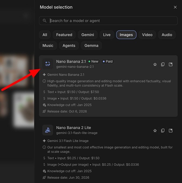
Task: Star the Nano Banana 2 Lite model
Action: 155,131
